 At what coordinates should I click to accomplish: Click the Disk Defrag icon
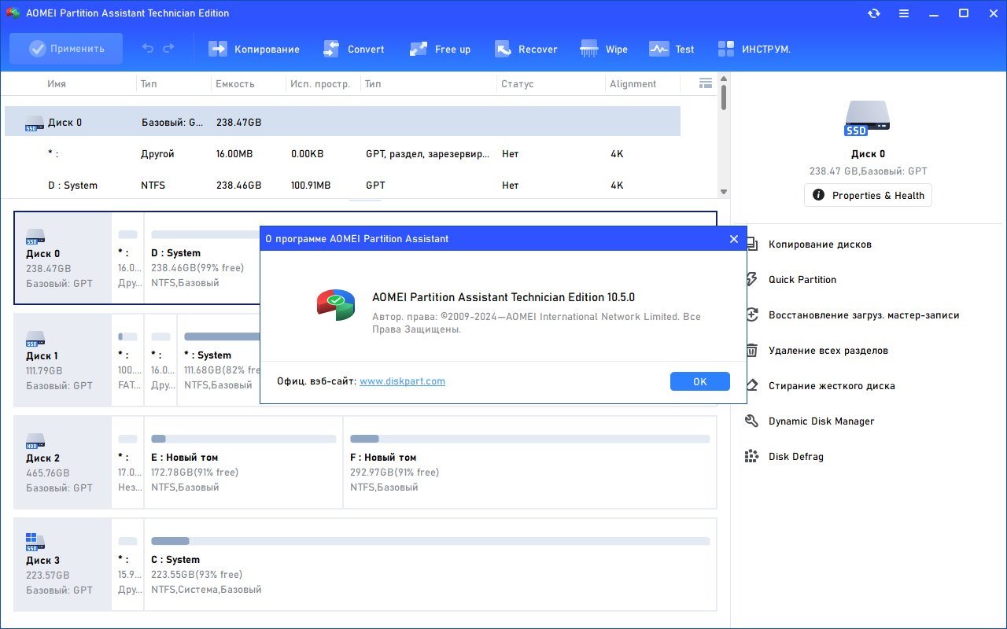pyautogui.click(x=752, y=457)
